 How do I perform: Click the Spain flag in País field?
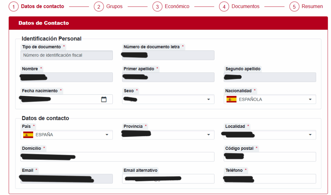[28, 135]
